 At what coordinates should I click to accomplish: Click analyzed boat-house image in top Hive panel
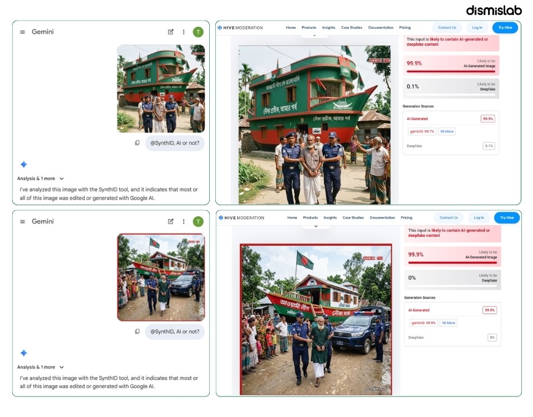click(314, 125)
